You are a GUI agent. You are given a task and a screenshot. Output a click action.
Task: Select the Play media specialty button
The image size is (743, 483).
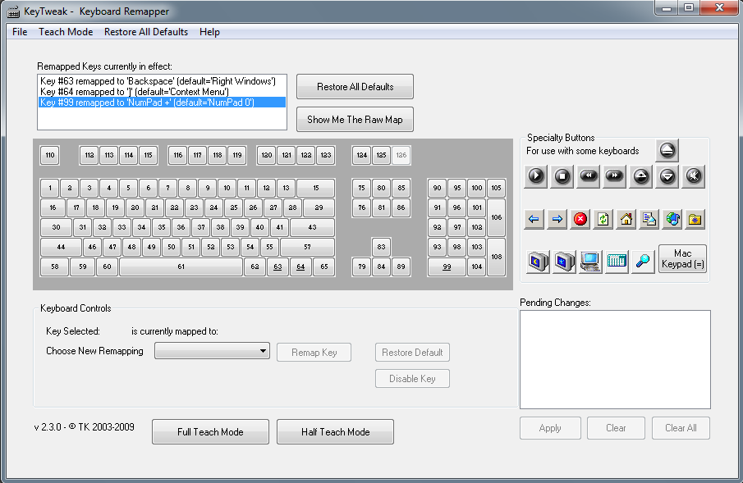534,176
